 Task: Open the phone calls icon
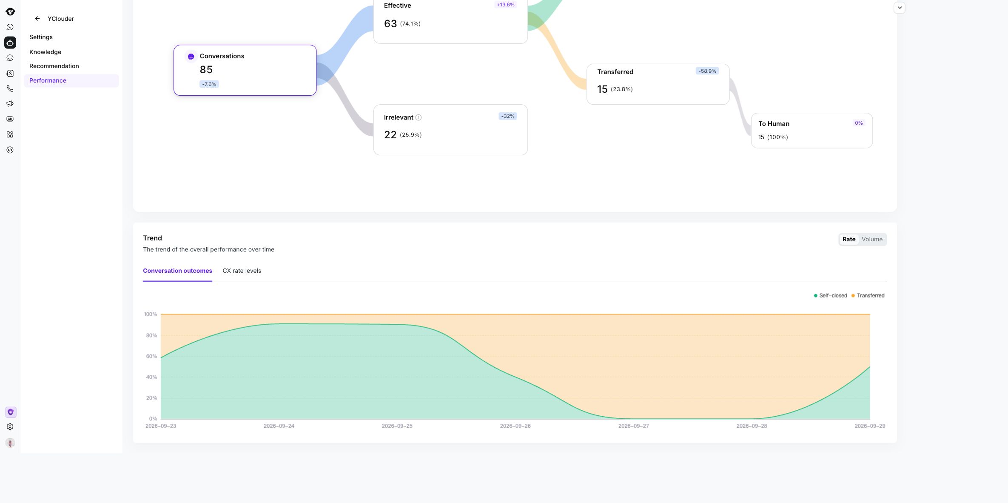coord(10,89)
